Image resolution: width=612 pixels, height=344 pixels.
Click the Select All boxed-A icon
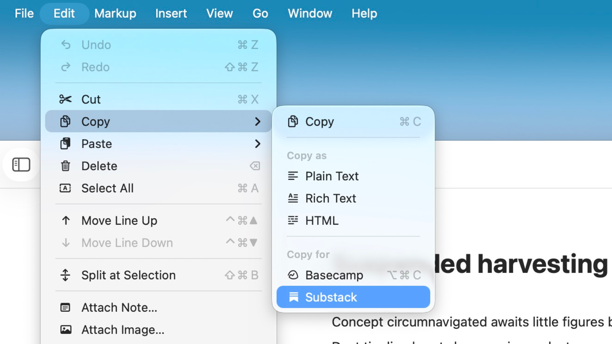[x=66, y=188]
